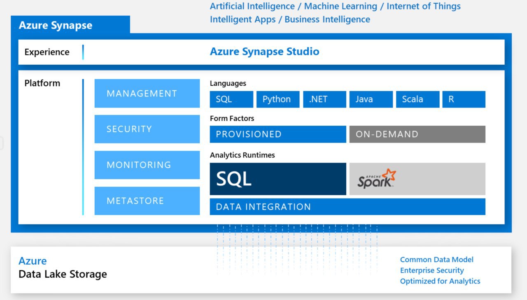Click the Azure Synapse Studio heading
The image size is (527, 300).
click(264, 52)
